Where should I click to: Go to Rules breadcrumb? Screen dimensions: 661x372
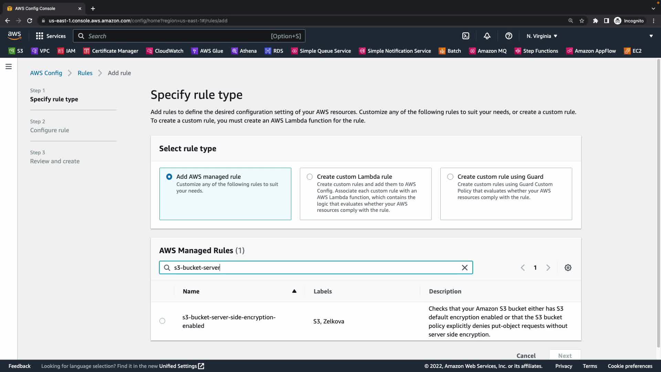[x=85, y=73]
